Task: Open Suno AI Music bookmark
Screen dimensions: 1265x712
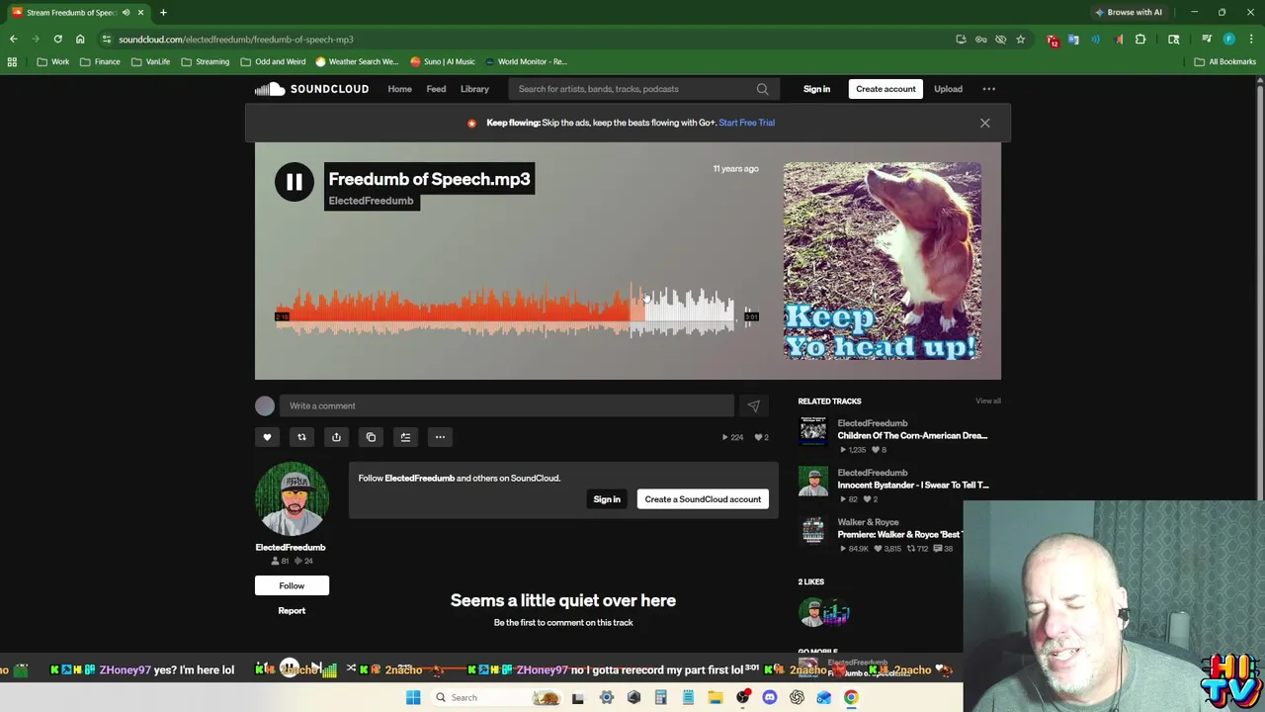Action: point(442,61)
